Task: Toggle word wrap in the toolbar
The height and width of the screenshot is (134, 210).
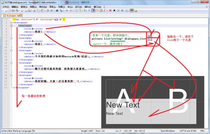Action: click(x=85, y=10)
